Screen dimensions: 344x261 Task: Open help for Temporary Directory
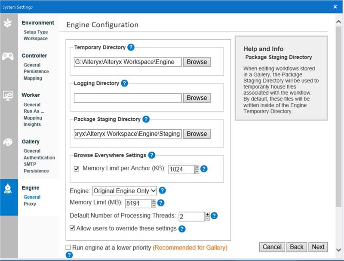click(131, 47)
